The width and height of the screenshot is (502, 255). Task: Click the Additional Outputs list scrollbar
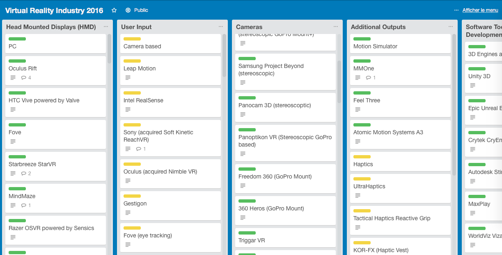454,104
